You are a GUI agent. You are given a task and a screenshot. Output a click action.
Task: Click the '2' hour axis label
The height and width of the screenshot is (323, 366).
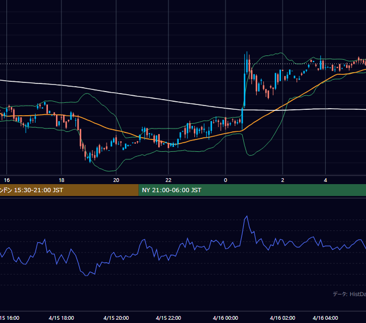283,180
